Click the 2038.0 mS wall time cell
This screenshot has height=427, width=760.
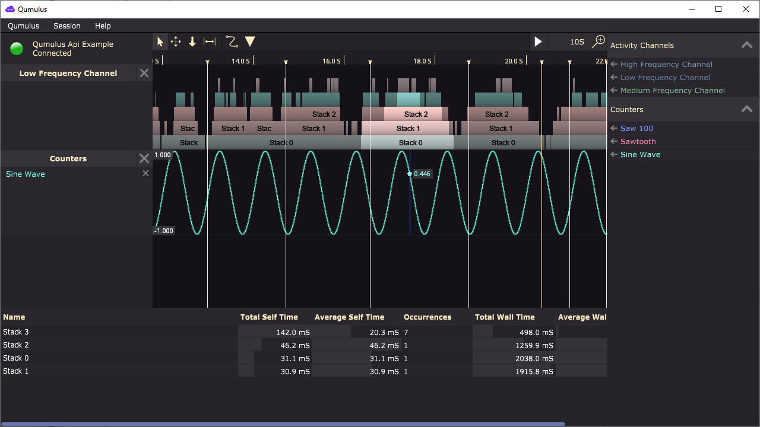pyautogui.click(x=514, y=358)
